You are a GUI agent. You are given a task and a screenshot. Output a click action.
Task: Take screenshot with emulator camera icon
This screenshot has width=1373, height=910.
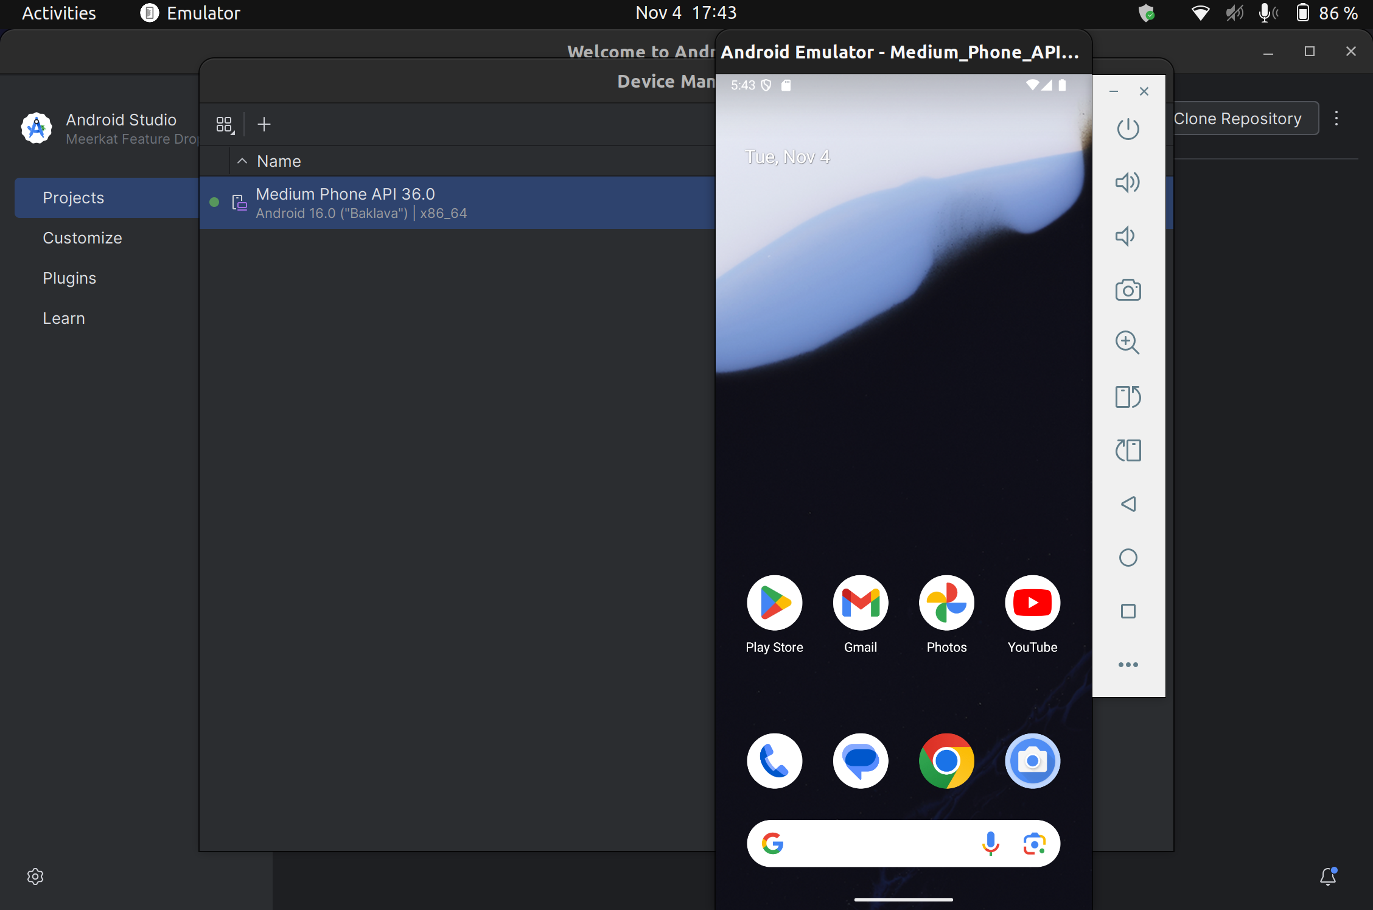click(1127, 290)
